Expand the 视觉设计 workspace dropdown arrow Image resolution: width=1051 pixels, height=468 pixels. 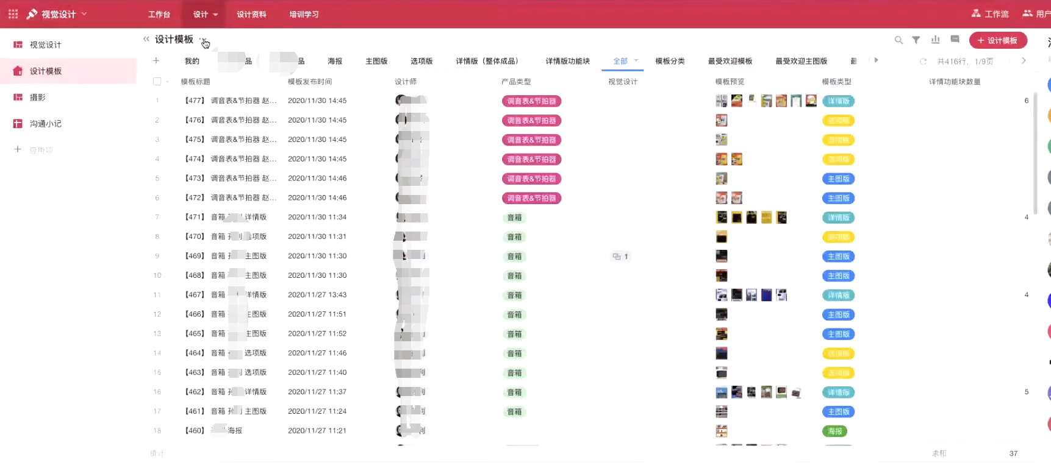coord(84,13)
